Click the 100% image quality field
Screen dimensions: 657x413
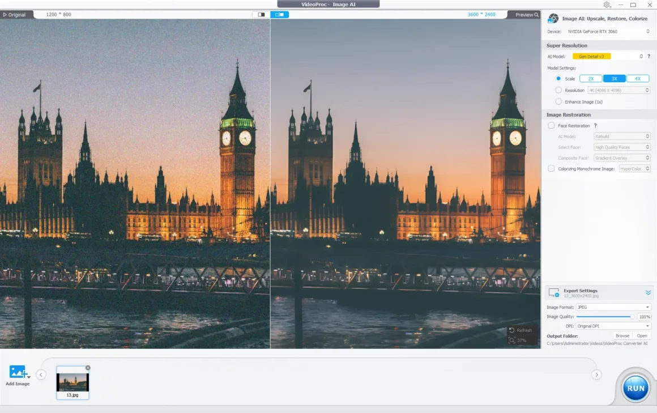tap(644, 317)
